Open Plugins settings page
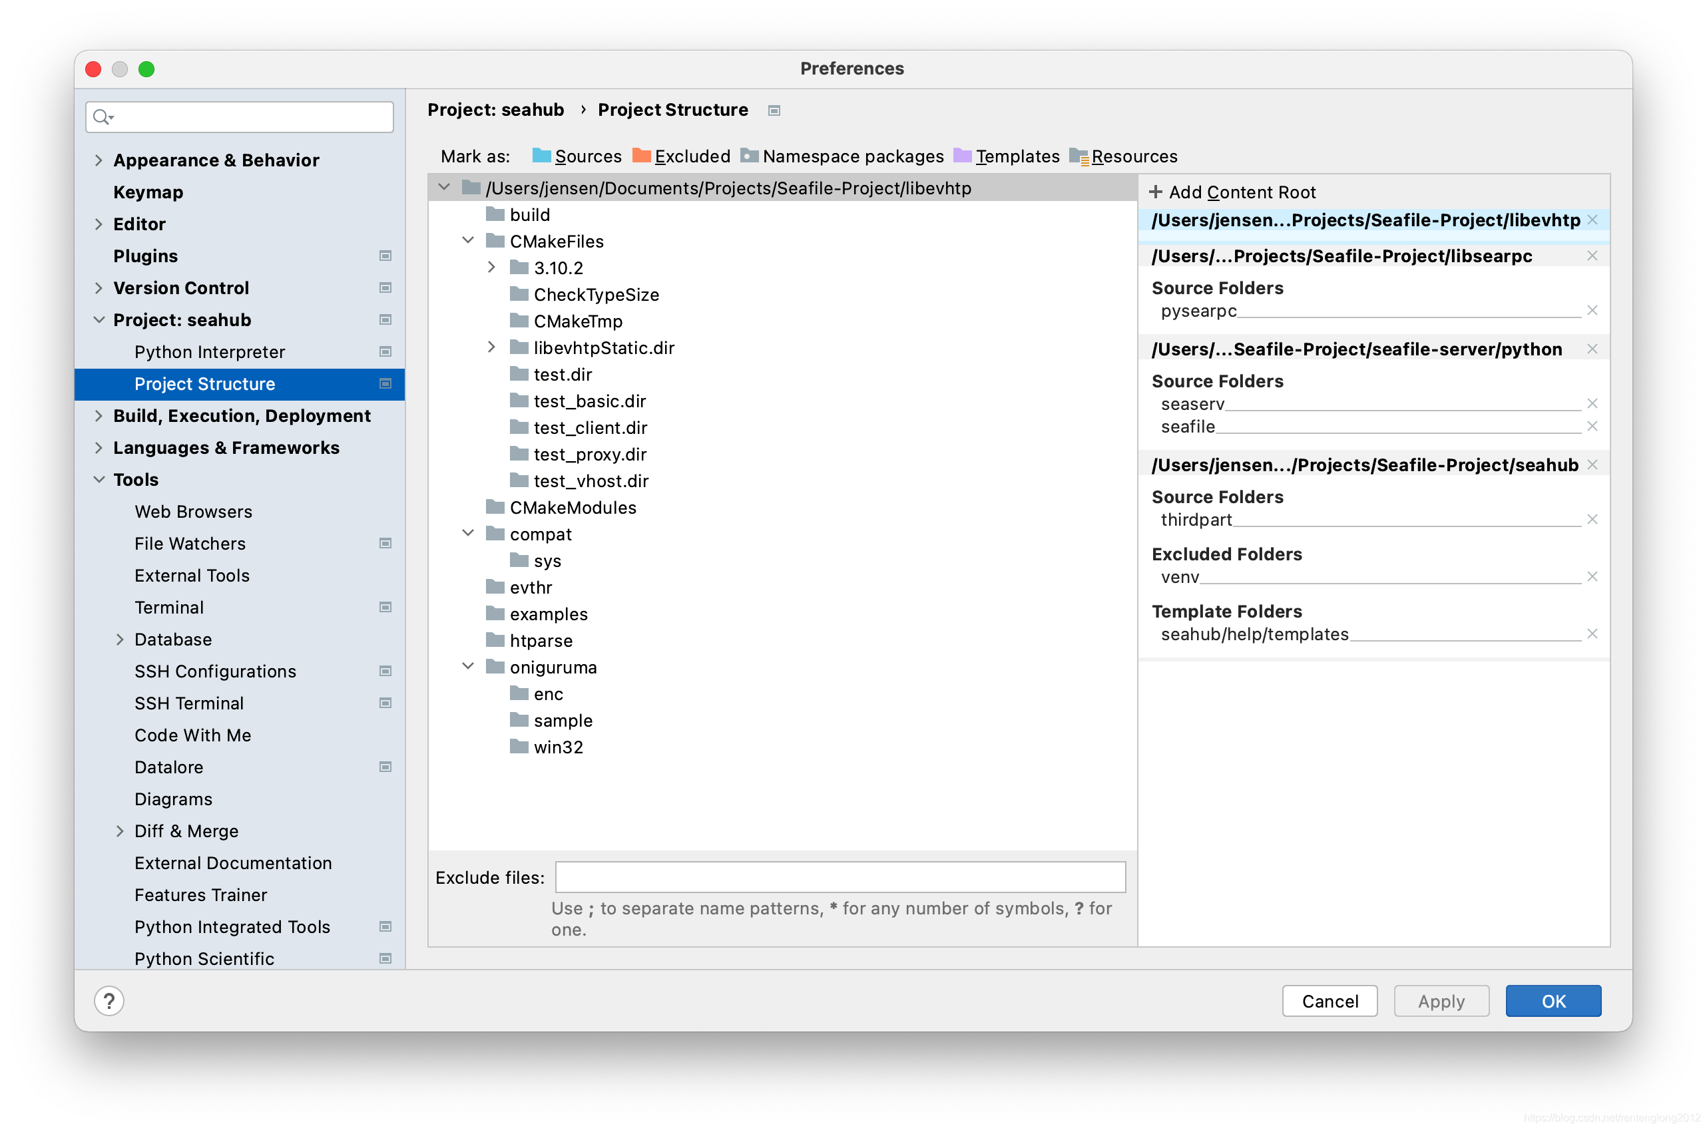 click(x=146, y=256)
